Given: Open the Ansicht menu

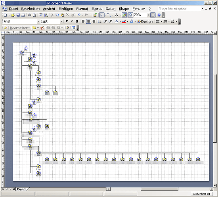Looking at the screenshot, I should 49,9.
